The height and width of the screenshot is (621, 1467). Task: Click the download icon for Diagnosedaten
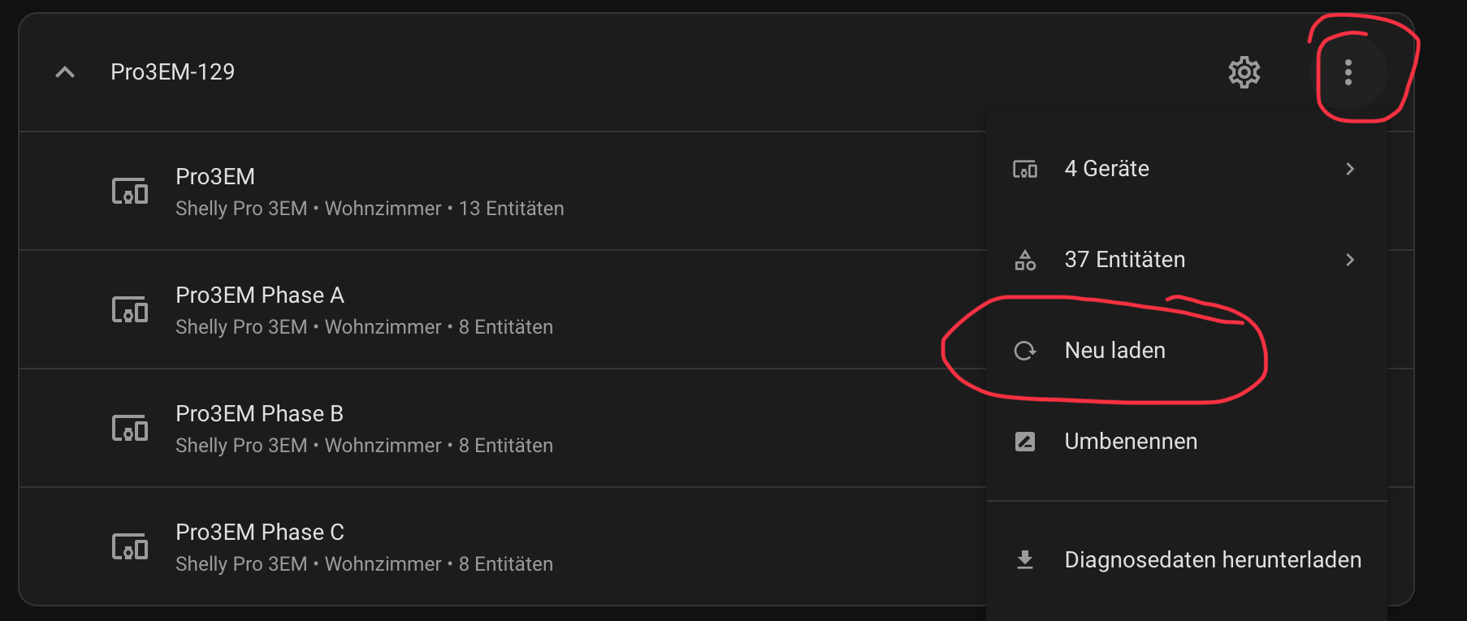tap(1025, 560)
